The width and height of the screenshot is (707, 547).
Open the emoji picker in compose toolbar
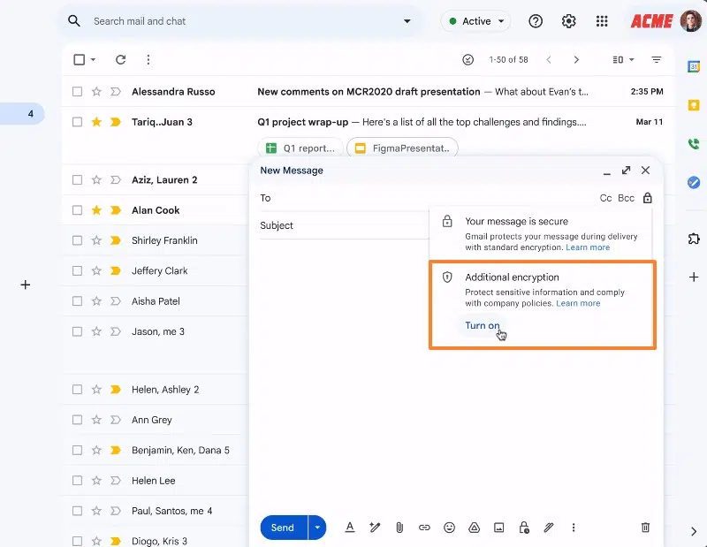(x=449, y=528)
